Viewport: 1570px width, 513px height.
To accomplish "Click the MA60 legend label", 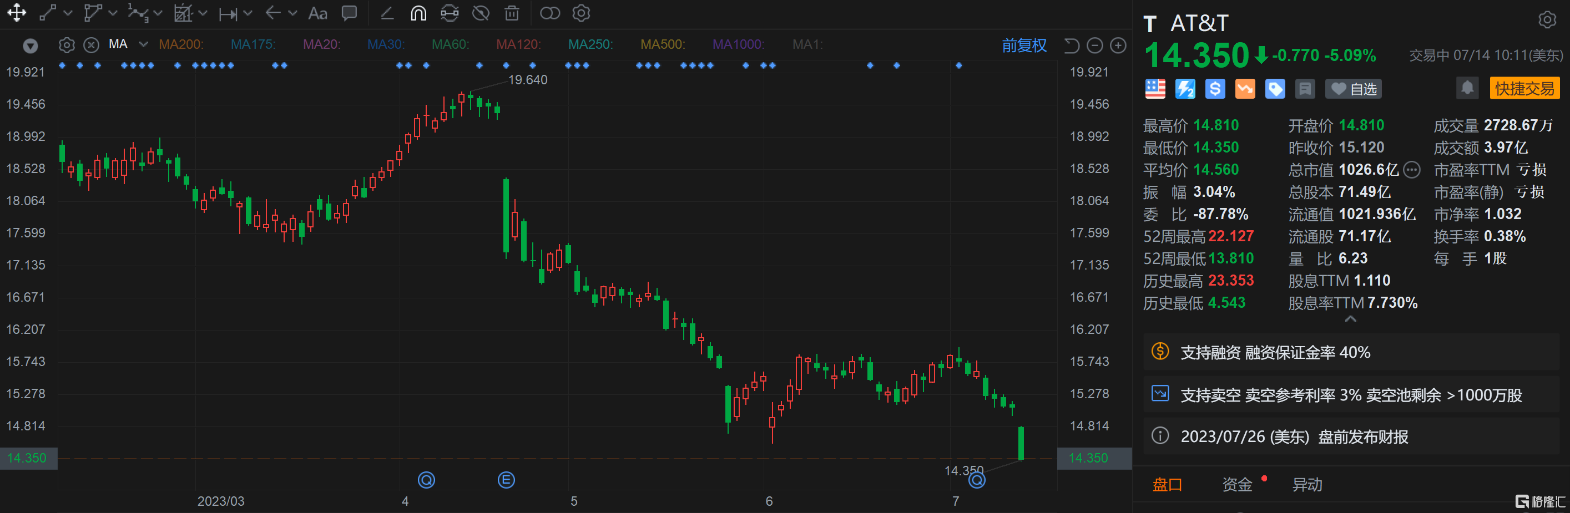I will pos(451,44).
